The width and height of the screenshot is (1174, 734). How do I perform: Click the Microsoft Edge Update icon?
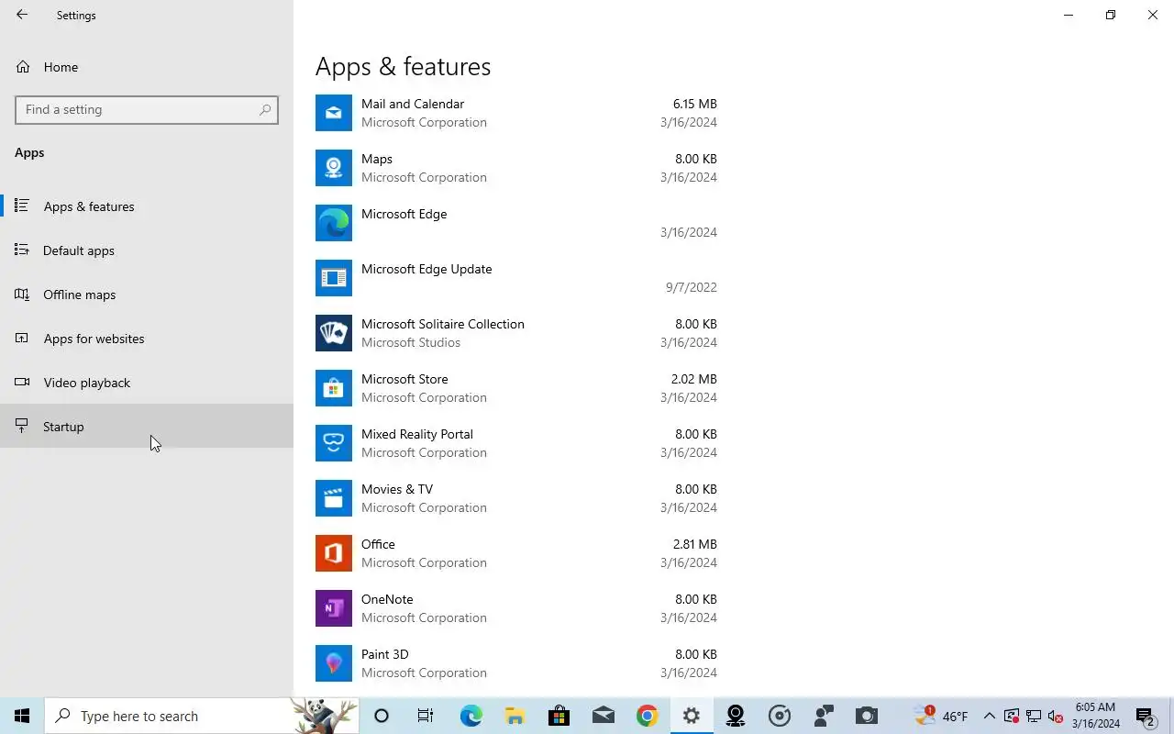pyautogui.click(x=334, y=278)
